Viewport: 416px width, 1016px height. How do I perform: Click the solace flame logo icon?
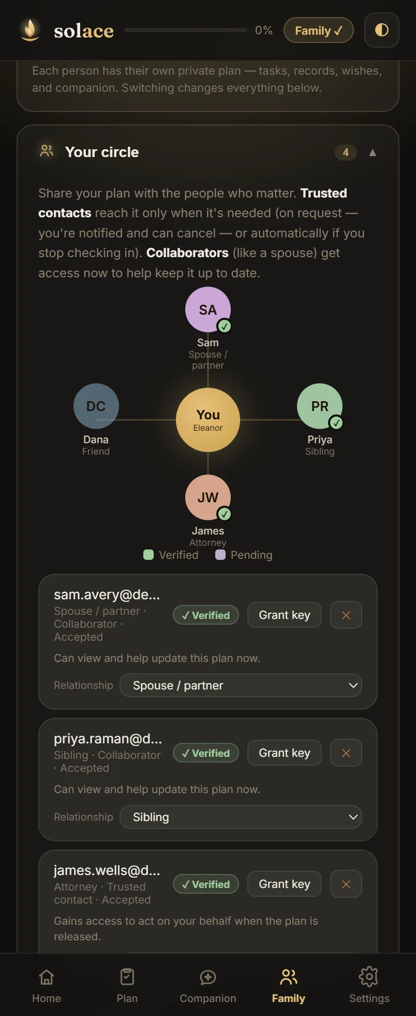30,30
